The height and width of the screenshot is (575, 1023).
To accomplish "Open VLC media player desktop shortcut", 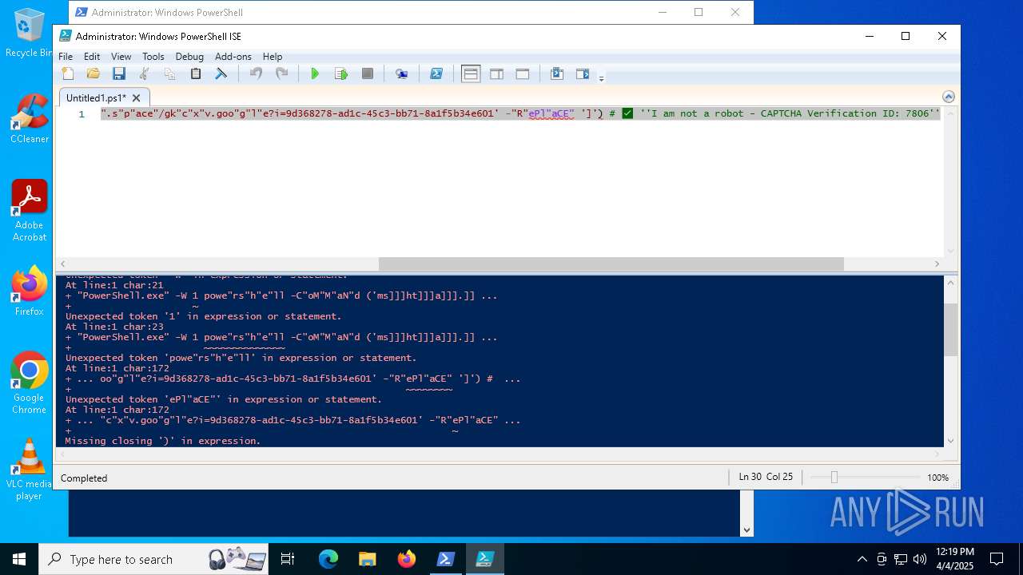I will click(x=30, y=470).
